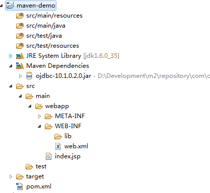Viewport: 210px width, 193px height.
Task: Click the src folder icon
Action: (20, 86)
